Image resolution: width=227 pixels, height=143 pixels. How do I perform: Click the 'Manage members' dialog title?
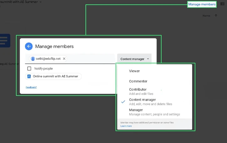(x=54, y=46)
